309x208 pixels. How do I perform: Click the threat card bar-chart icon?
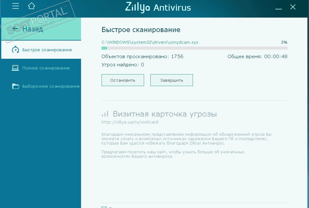[x=105, y=114]
